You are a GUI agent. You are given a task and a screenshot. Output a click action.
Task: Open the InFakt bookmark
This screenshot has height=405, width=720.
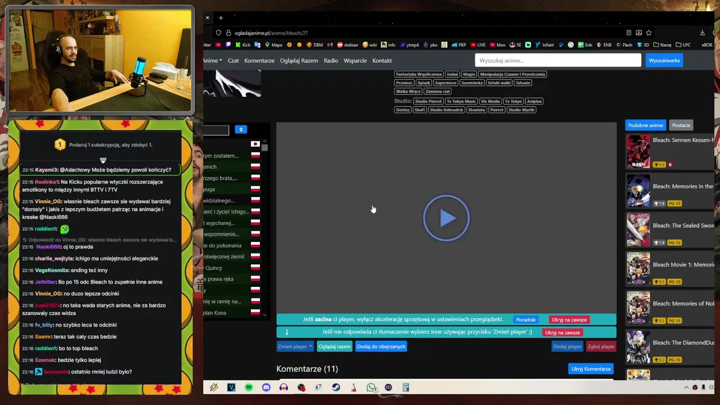point(544,45)
